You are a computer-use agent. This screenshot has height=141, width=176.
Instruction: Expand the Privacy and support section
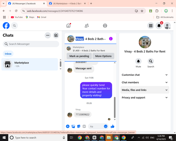(145, 98)
